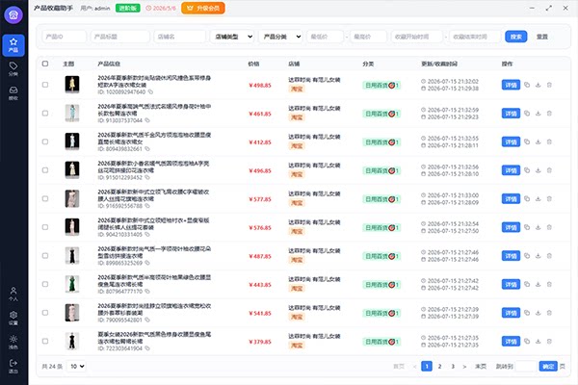Click the 收藏开始时间 start date field
578x385 pixels.
point(416,37)
